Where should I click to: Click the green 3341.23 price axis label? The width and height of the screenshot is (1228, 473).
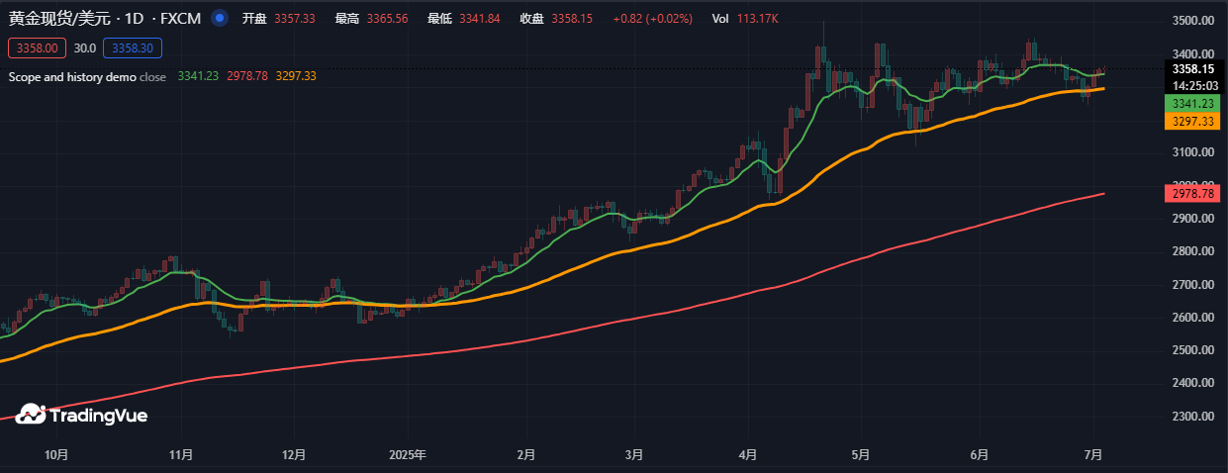pyautogui.click(x=1192, y=104)
